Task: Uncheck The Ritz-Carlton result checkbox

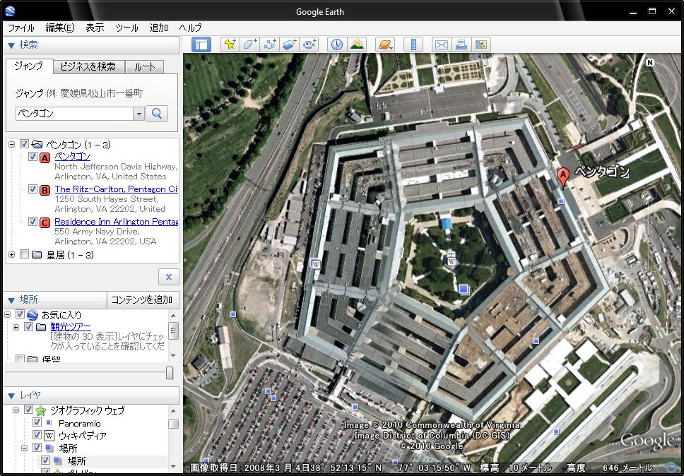Action: tap(33, 189)
